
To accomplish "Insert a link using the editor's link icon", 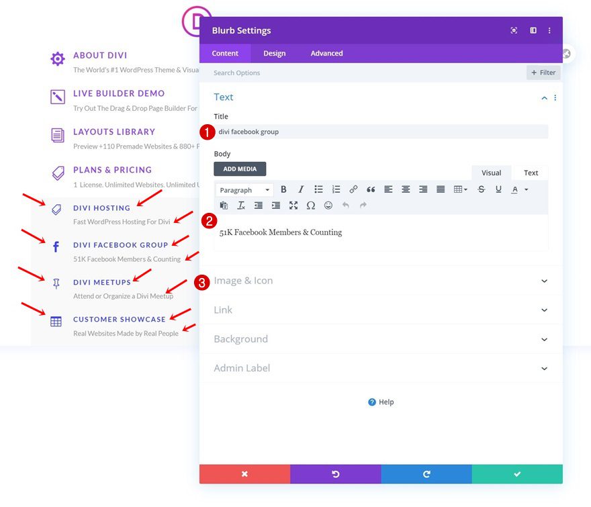I will coord(353,189).
